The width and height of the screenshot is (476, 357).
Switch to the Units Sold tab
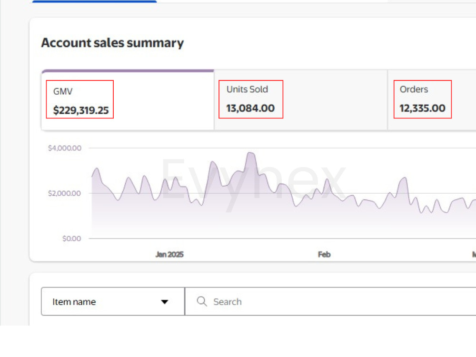coord(300,100)
